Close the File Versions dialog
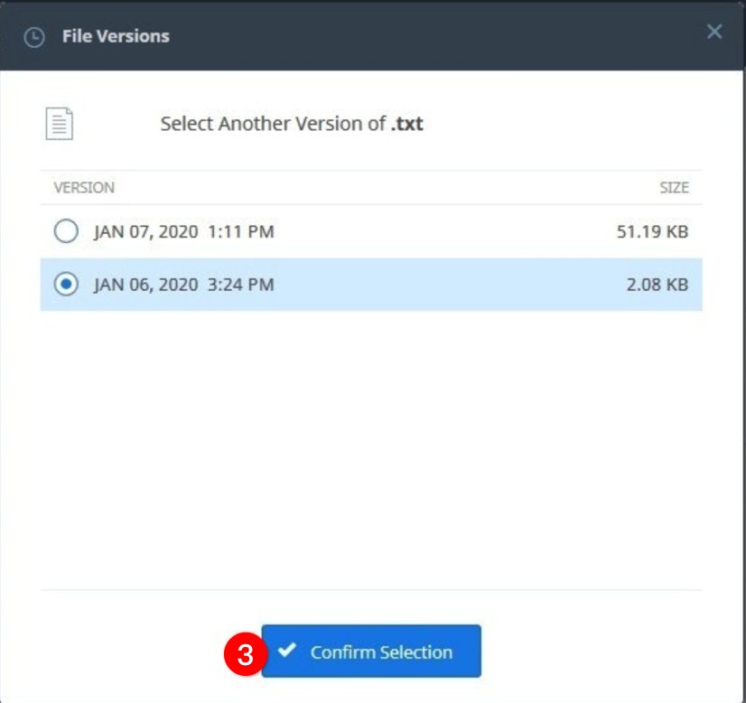This screenshot has height=703, width=746. coord(714,33)
